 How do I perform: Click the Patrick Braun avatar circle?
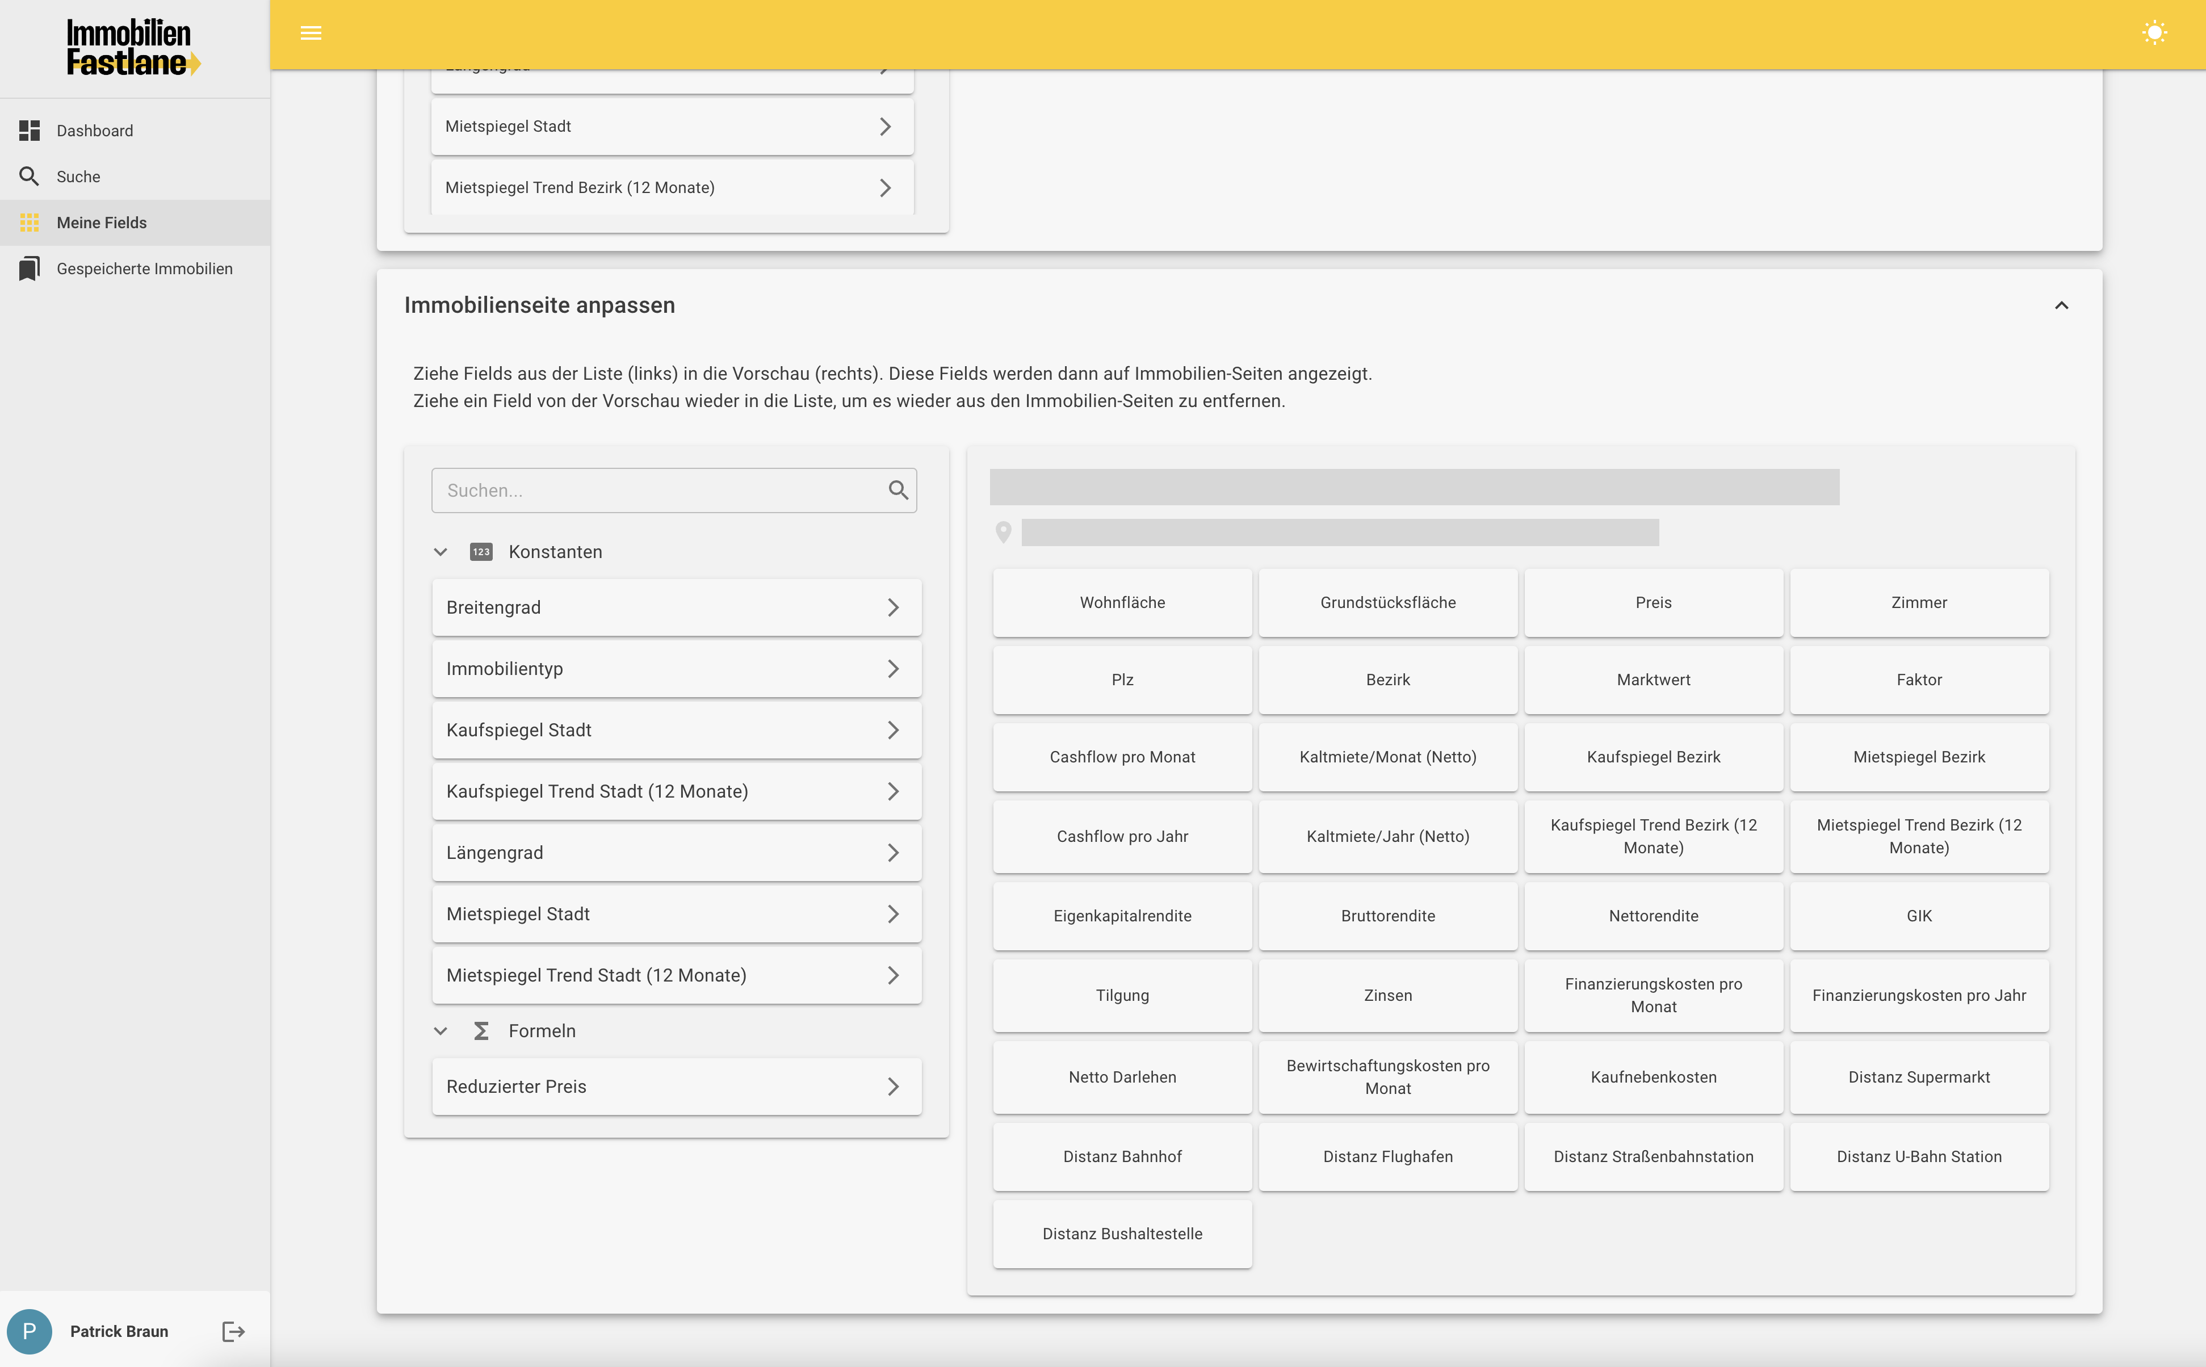pyautogui.click(x=29, y=1331)
